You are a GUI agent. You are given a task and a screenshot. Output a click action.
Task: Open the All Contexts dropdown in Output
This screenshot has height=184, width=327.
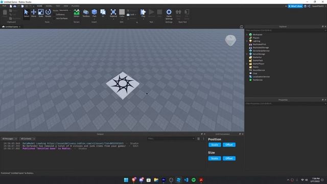[28, 139]
